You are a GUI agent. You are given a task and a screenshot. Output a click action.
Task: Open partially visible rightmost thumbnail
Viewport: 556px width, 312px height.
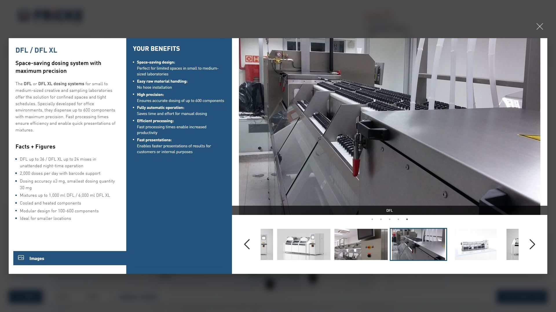512,244
